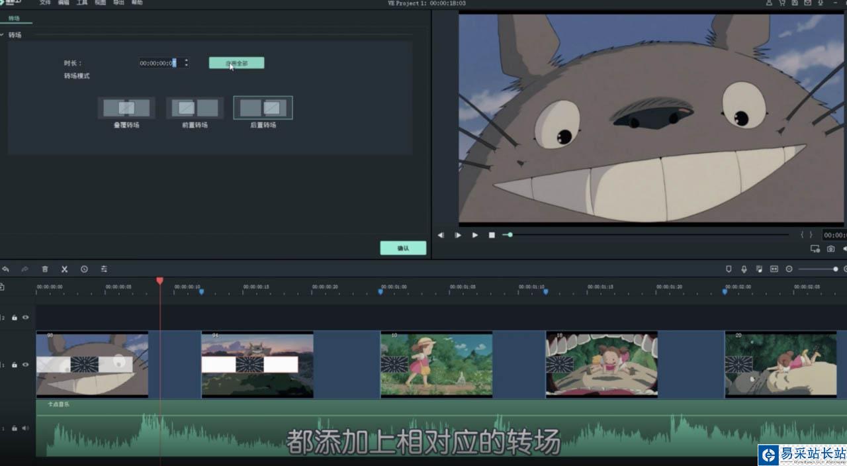
Task: Select the scissors split tool
Action: coord(64,269)
